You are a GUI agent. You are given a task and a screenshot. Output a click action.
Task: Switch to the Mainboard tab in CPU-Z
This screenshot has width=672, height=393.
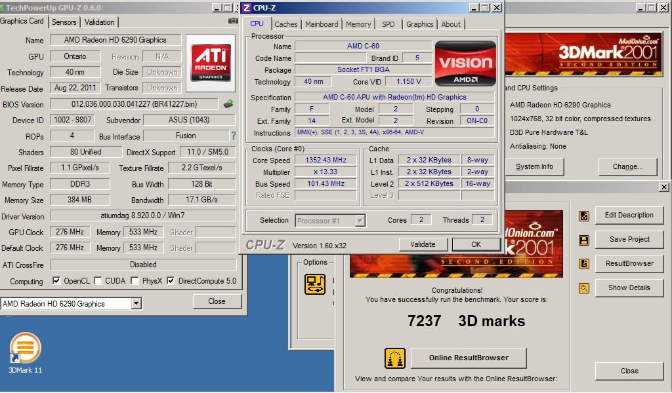[x=322, y=24]
